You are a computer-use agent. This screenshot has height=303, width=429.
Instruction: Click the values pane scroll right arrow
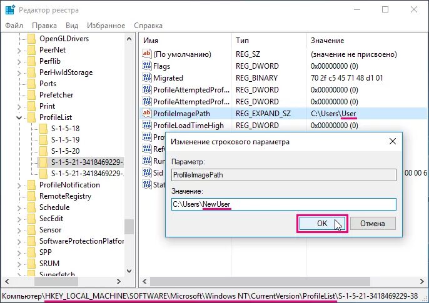click(x=422, y=281)
